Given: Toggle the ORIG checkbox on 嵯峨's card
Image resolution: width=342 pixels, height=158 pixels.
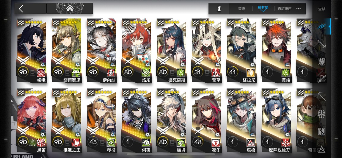Looking at the screenshot, I should click(x=32, y=72).
